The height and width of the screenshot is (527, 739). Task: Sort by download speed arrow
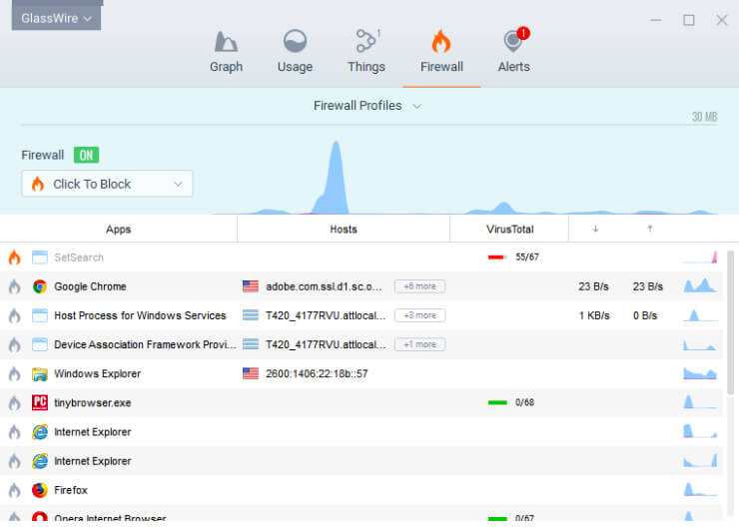click(595, 229)
